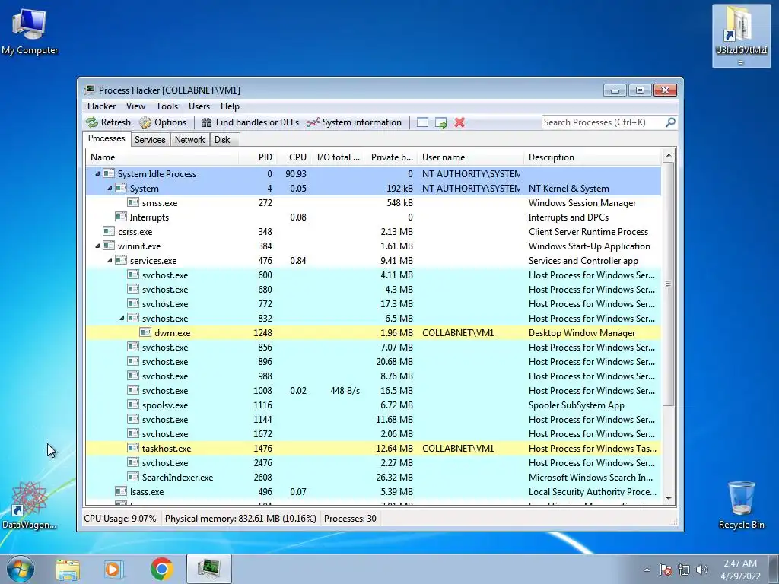Open the Users menu
The height and width of the screenshot is (584, 779).
click(199, 106)
